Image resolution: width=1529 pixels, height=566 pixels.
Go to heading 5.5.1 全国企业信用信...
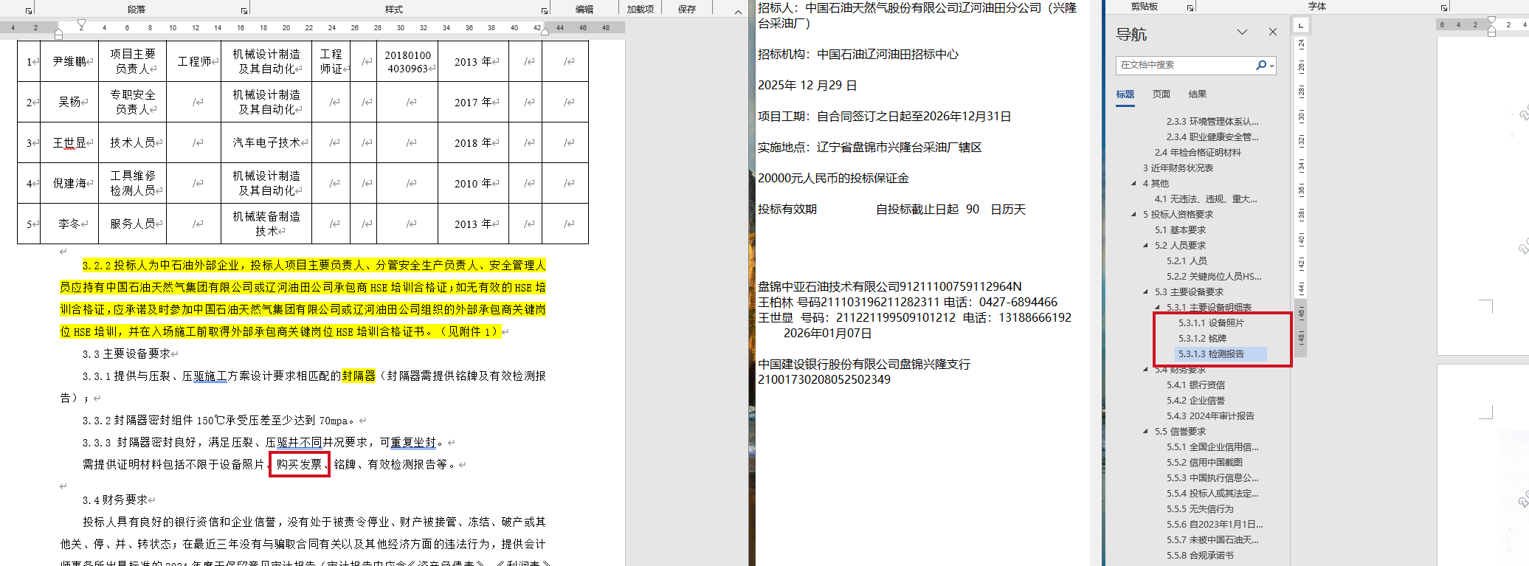(x=1212, y=446)
